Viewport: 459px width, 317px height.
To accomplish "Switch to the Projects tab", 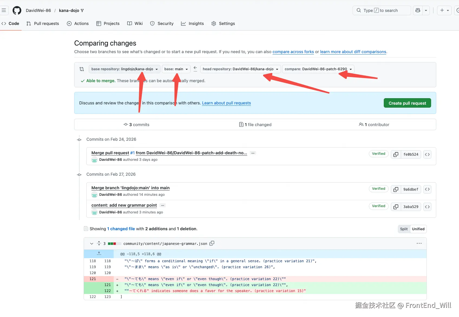I will tap(108, 24).
